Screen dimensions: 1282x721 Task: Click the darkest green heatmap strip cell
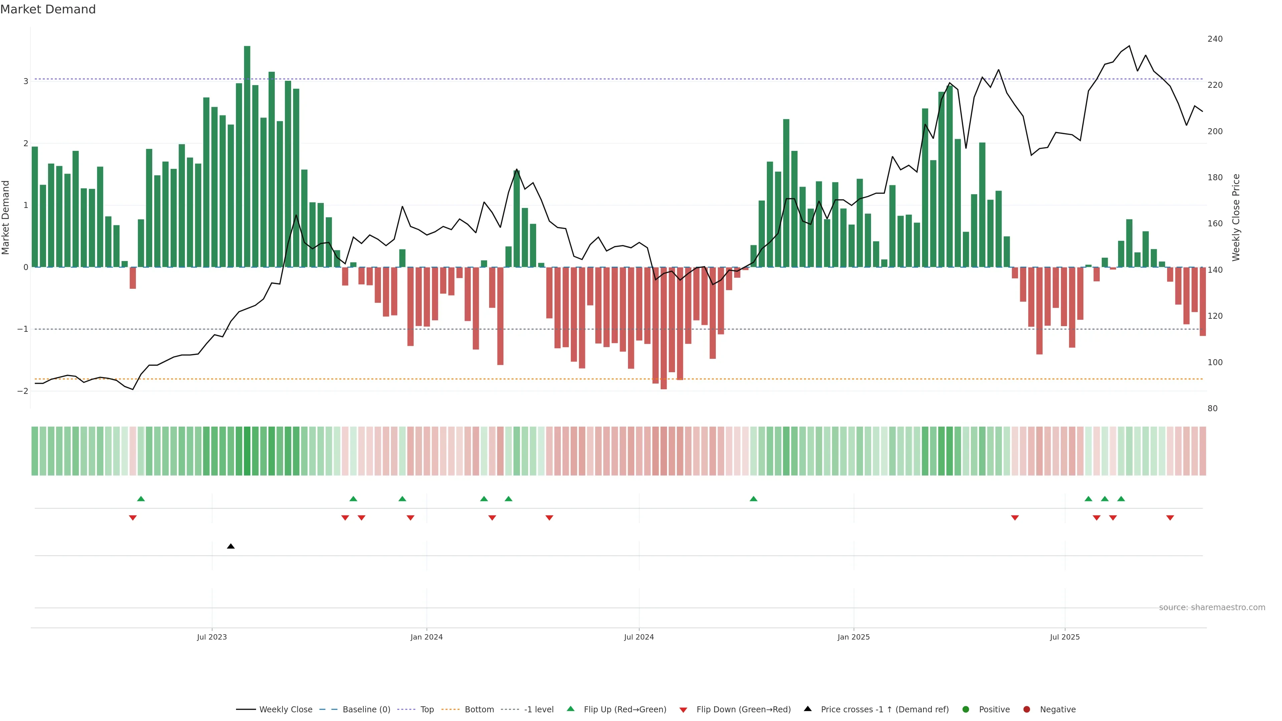click(247, 451)
